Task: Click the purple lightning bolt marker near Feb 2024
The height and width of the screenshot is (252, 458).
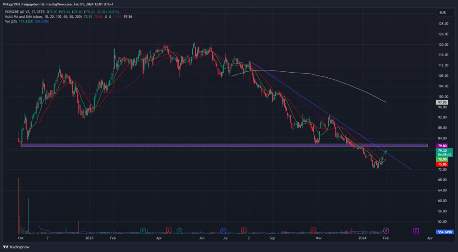Action: [386, 230]
